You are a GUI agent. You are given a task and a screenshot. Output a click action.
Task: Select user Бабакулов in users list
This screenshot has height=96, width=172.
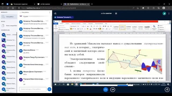[x=9, y=46]
